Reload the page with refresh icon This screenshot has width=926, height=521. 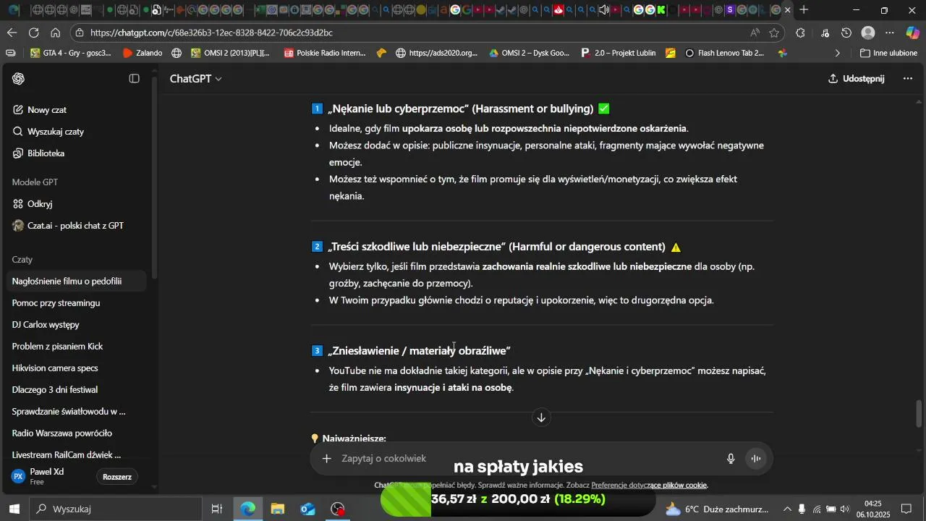pyautogui.click(x=34, y=33)
